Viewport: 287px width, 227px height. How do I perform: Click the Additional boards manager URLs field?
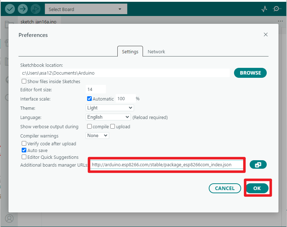166,165
